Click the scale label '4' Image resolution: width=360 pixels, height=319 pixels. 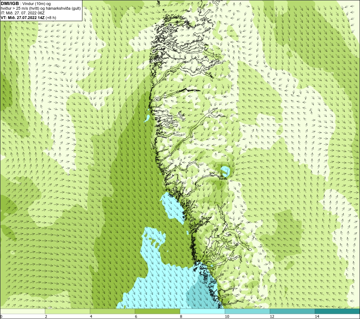91,316
